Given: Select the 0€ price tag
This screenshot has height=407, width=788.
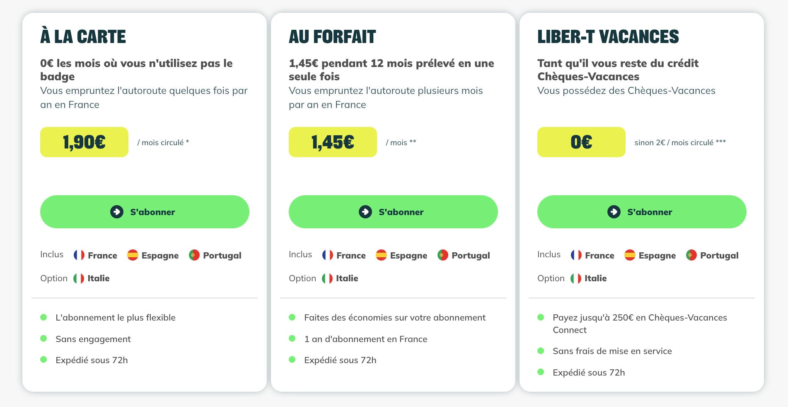Looking at the screenshot, I should (x=581, y=142).
